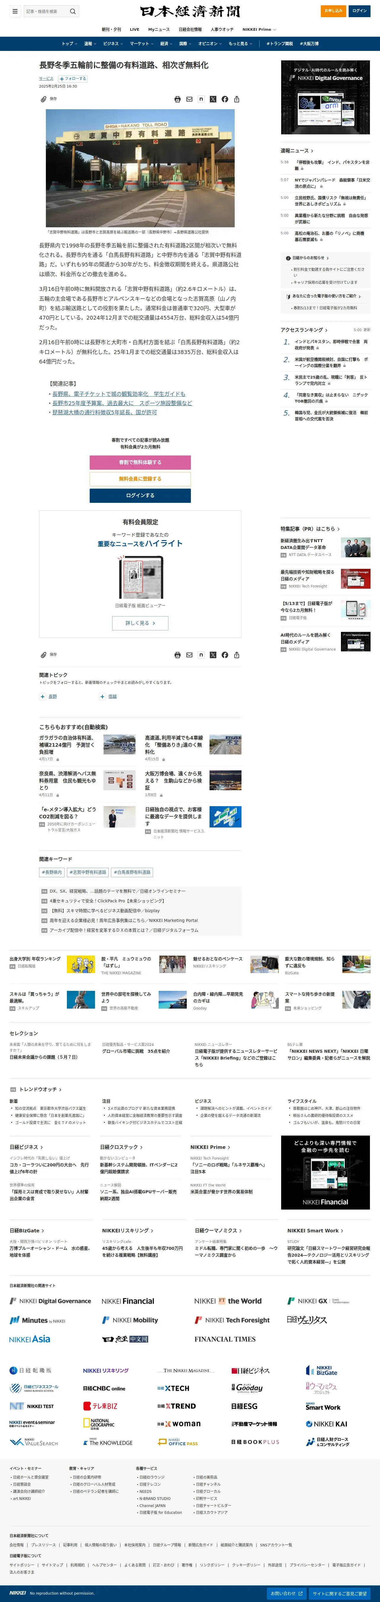Expand the もっと見る navigation dropdown

click(x=240, y=44)
